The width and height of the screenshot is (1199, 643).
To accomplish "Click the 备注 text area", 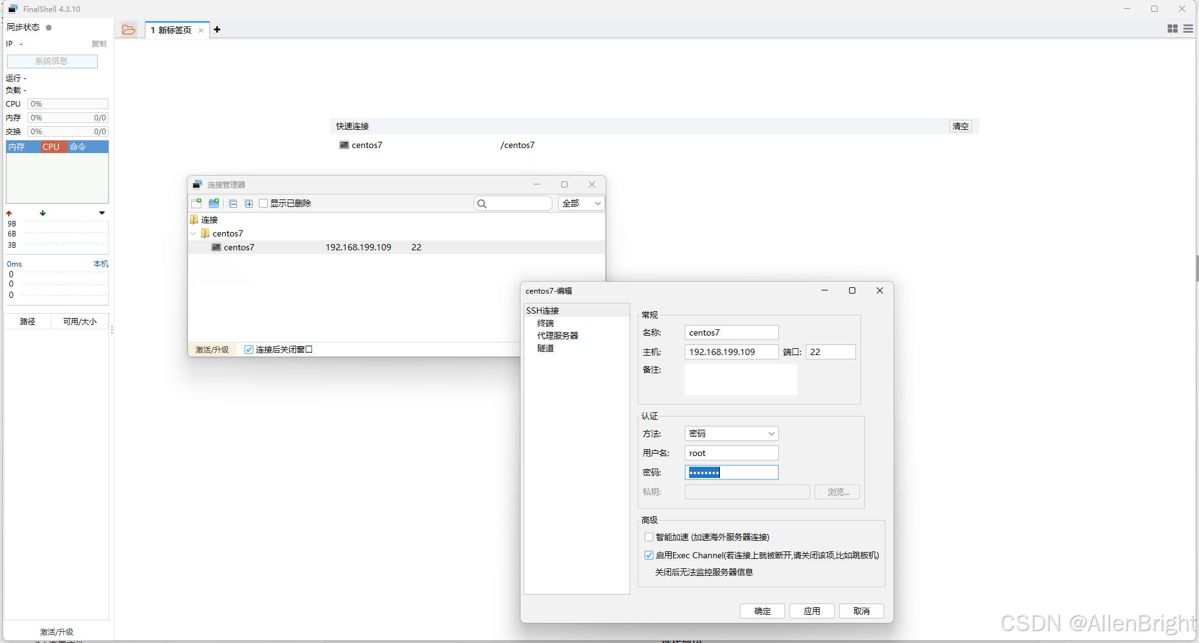I will (741, 380).
